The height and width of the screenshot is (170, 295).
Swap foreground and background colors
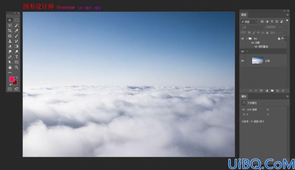click(17, 77)
